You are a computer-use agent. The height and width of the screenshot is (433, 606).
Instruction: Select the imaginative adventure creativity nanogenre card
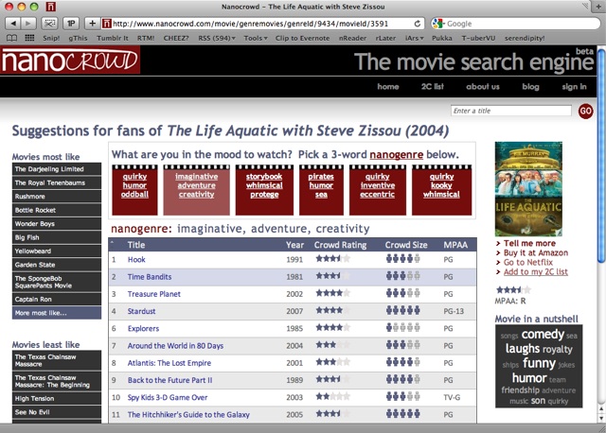196,189
